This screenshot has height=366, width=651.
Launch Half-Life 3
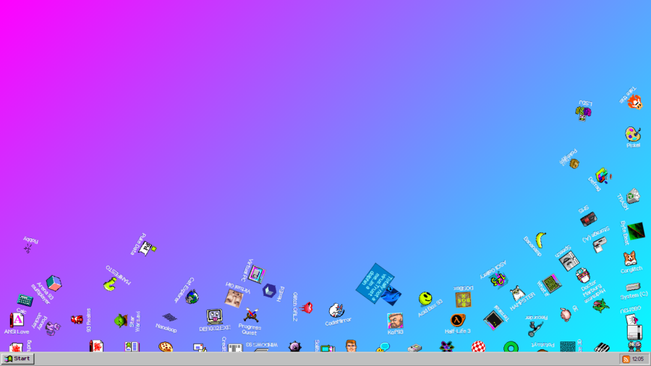458,321
